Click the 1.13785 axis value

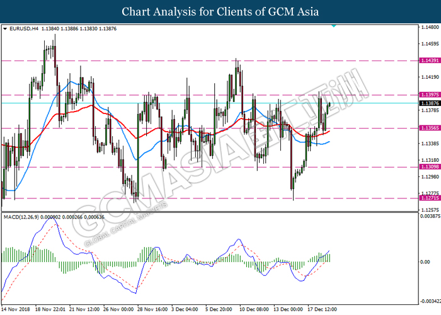pos(430,110)
